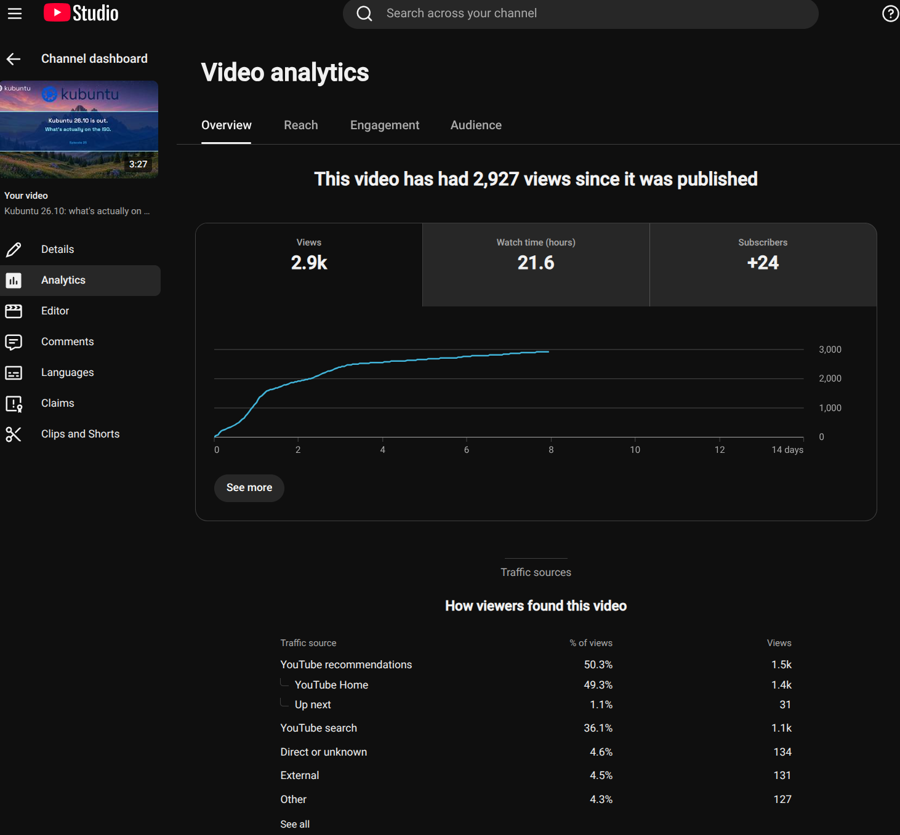
Task: Click the Up next traffic source
Action: [313, 705]
